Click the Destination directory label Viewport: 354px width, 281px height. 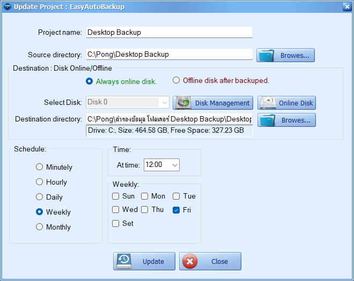pyautogui.click(x=48, y=119)
